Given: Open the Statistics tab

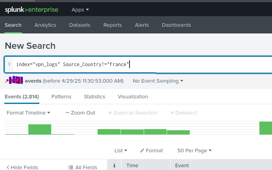Looking at the screenshot, I should (x=94, y=97).
